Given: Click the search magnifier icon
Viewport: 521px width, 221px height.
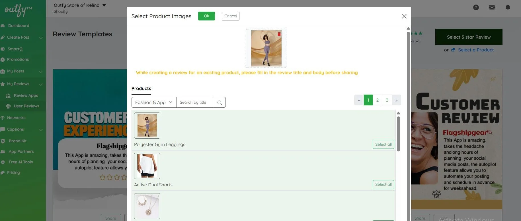Looking at the screenshot, I should pos(220,103).
